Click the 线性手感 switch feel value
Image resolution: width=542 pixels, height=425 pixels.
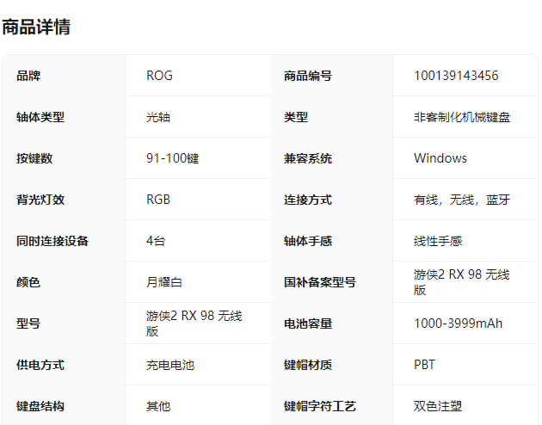pyautogui.click(x=437, y=241)
